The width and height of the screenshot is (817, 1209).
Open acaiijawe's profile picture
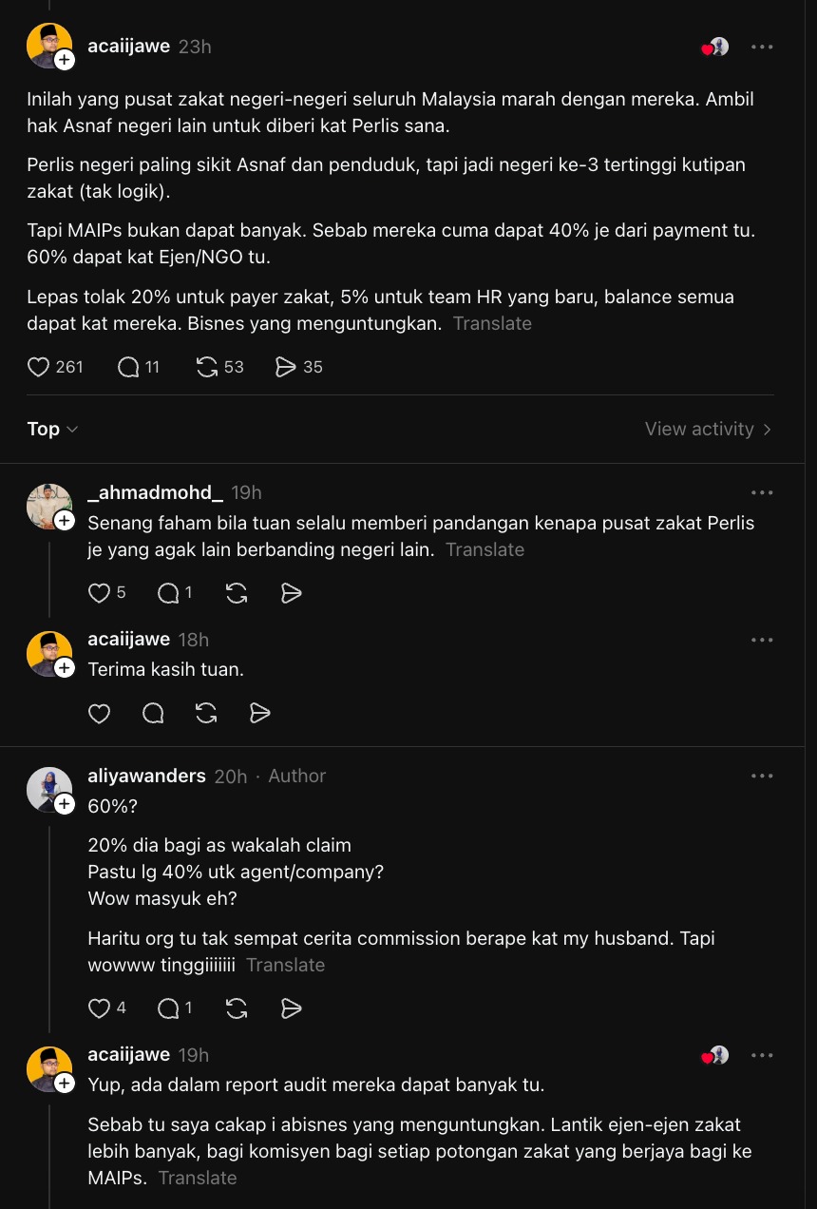click(49, 46)
